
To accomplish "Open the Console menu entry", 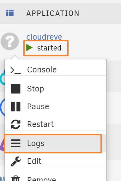I will point(55,70).
